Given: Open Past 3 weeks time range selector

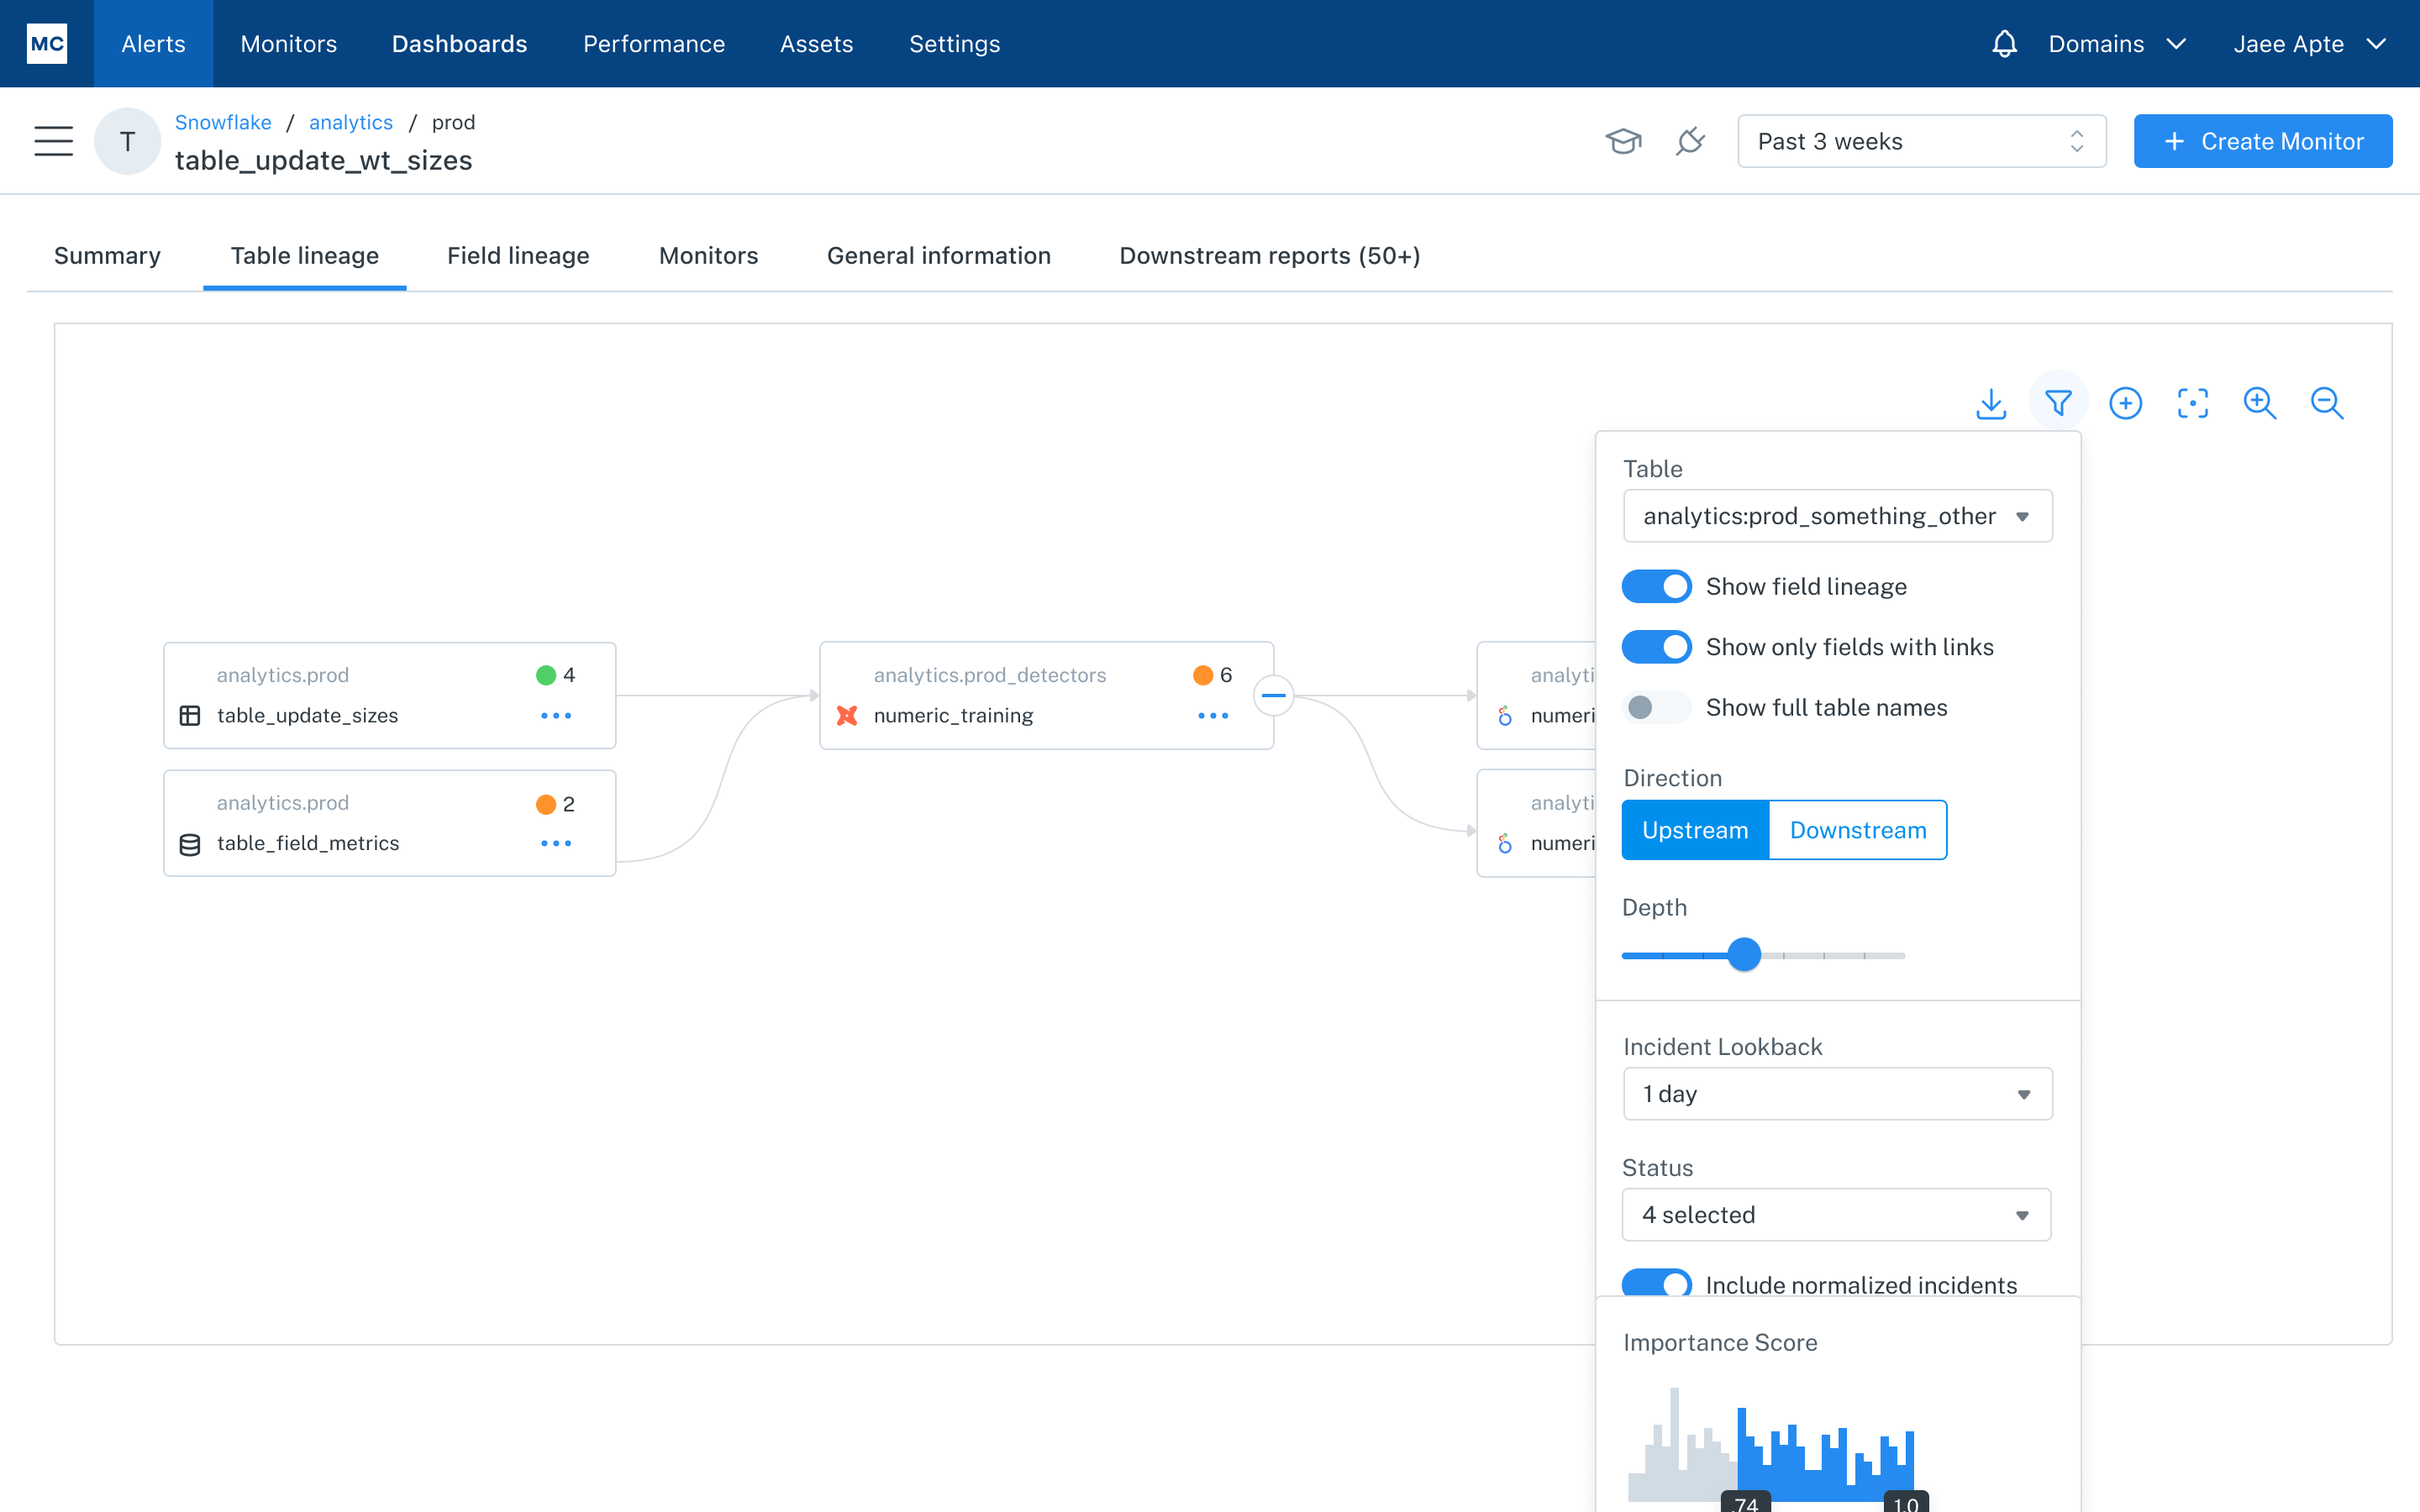Looking at the screenshot, I should (x=1922, y=141).
